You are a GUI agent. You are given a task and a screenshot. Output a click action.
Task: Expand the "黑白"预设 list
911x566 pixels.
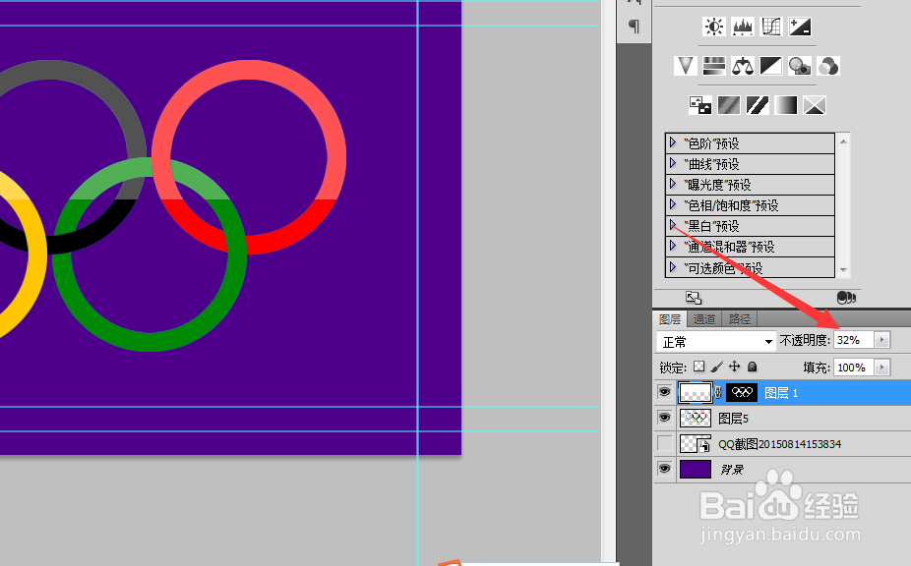tap(673, 225)
